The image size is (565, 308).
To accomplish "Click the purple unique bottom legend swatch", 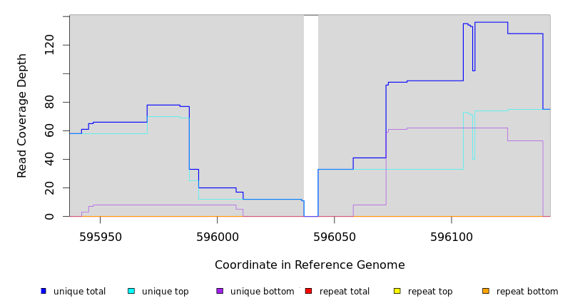I will pos(220,291).
